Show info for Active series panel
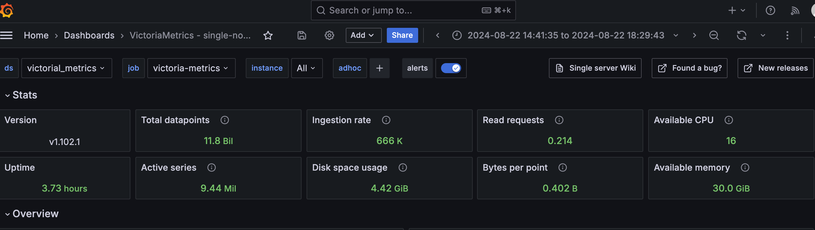 pos(211,167)
